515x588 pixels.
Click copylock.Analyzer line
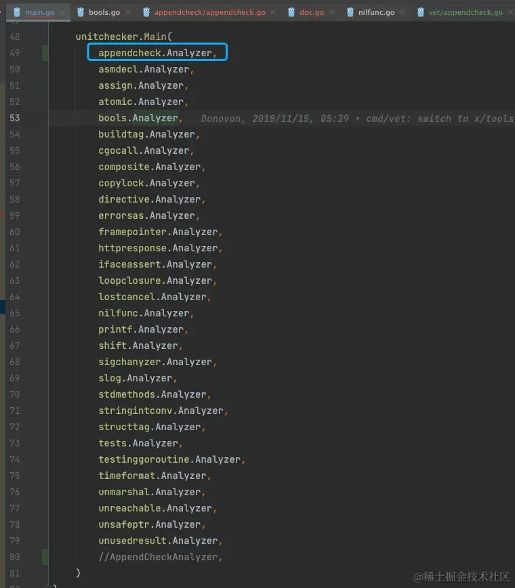click(149, 183)
